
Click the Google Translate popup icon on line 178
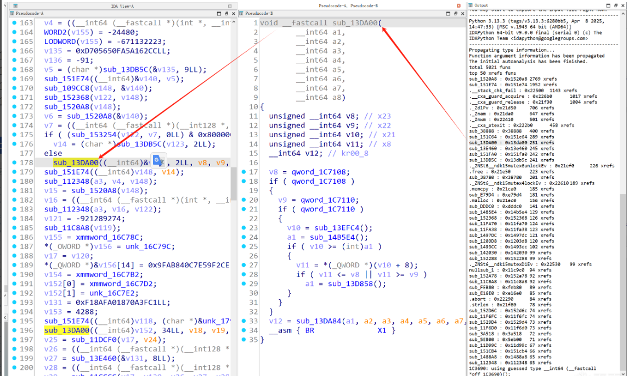[158, 161]
